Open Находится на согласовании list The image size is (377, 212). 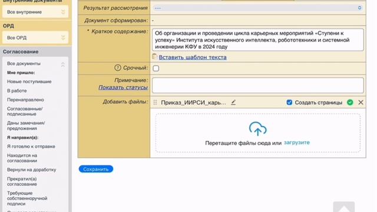pos(22,158)
